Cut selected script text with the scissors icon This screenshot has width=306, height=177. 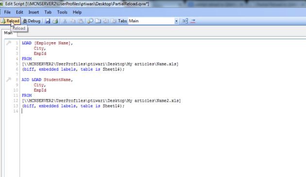(65, 21)
